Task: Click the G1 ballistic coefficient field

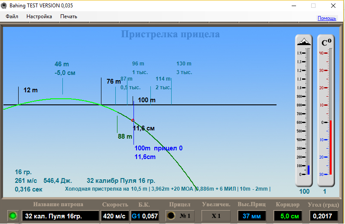Action: click(x=145, y=216)
